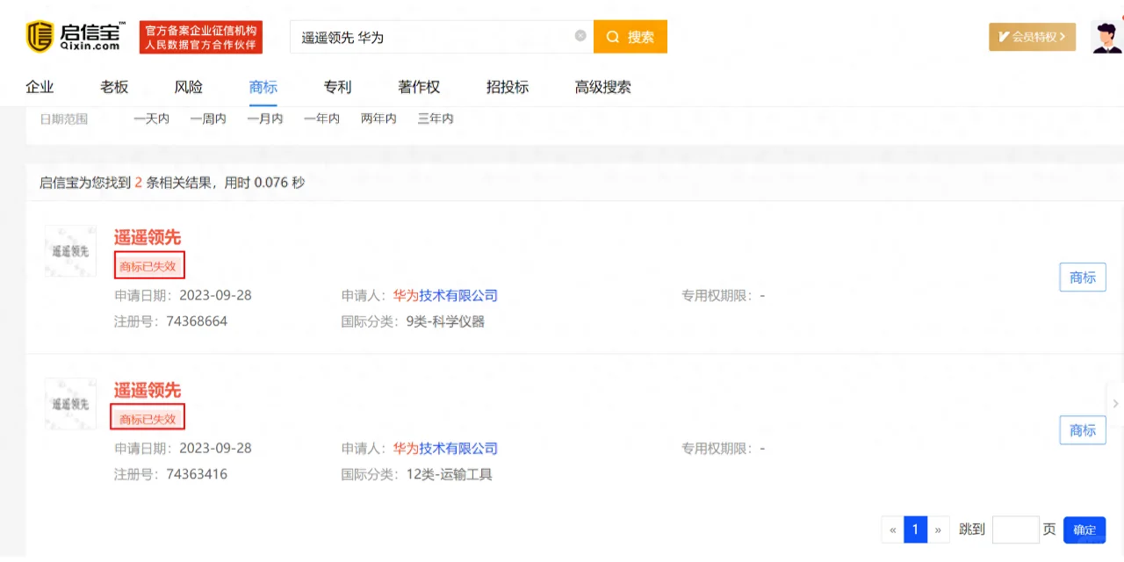Open 华为技术有限公司 applicant link in first result
The height and width of the screenshot is (562, 1124).
click(x=445, y=296)
